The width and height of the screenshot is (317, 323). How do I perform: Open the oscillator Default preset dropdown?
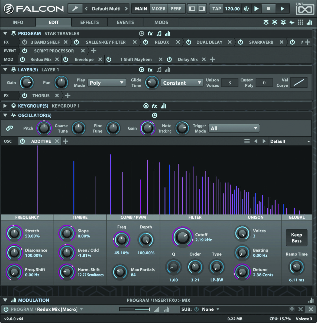(290, 141)
